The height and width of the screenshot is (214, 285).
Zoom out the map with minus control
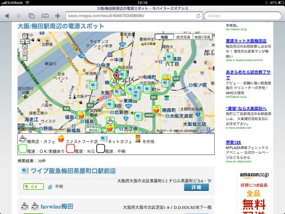[x=25, y=58]
